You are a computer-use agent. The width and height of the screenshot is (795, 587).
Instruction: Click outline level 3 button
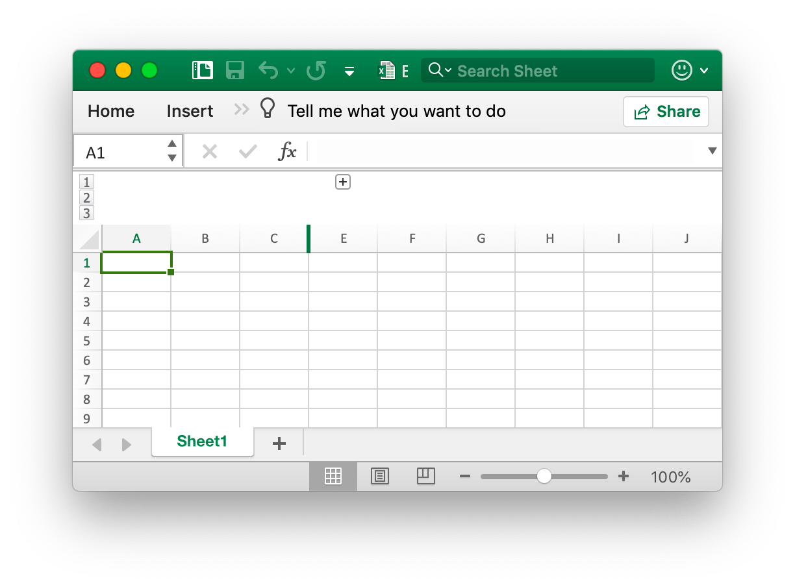pos(86,213)
